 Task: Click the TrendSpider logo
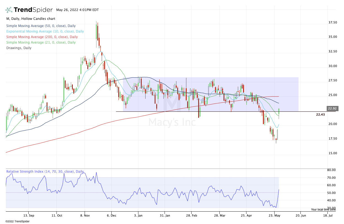29,10
